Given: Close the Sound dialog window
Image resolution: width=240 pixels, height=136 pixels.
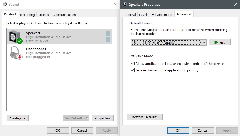Looking at the screenshot, I should click(x=115, y=4).
